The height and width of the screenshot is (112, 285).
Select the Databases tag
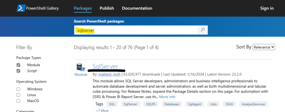pos(172,104)
